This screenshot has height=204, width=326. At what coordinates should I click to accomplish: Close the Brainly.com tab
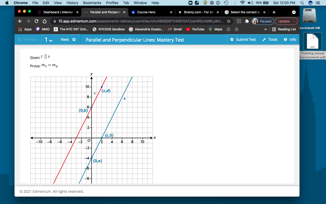tap(218, 12)
